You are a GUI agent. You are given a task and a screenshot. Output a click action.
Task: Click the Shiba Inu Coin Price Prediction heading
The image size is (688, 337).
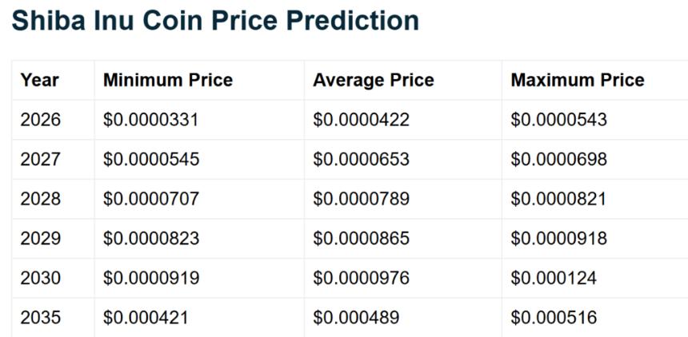click(x=215, y=22)
